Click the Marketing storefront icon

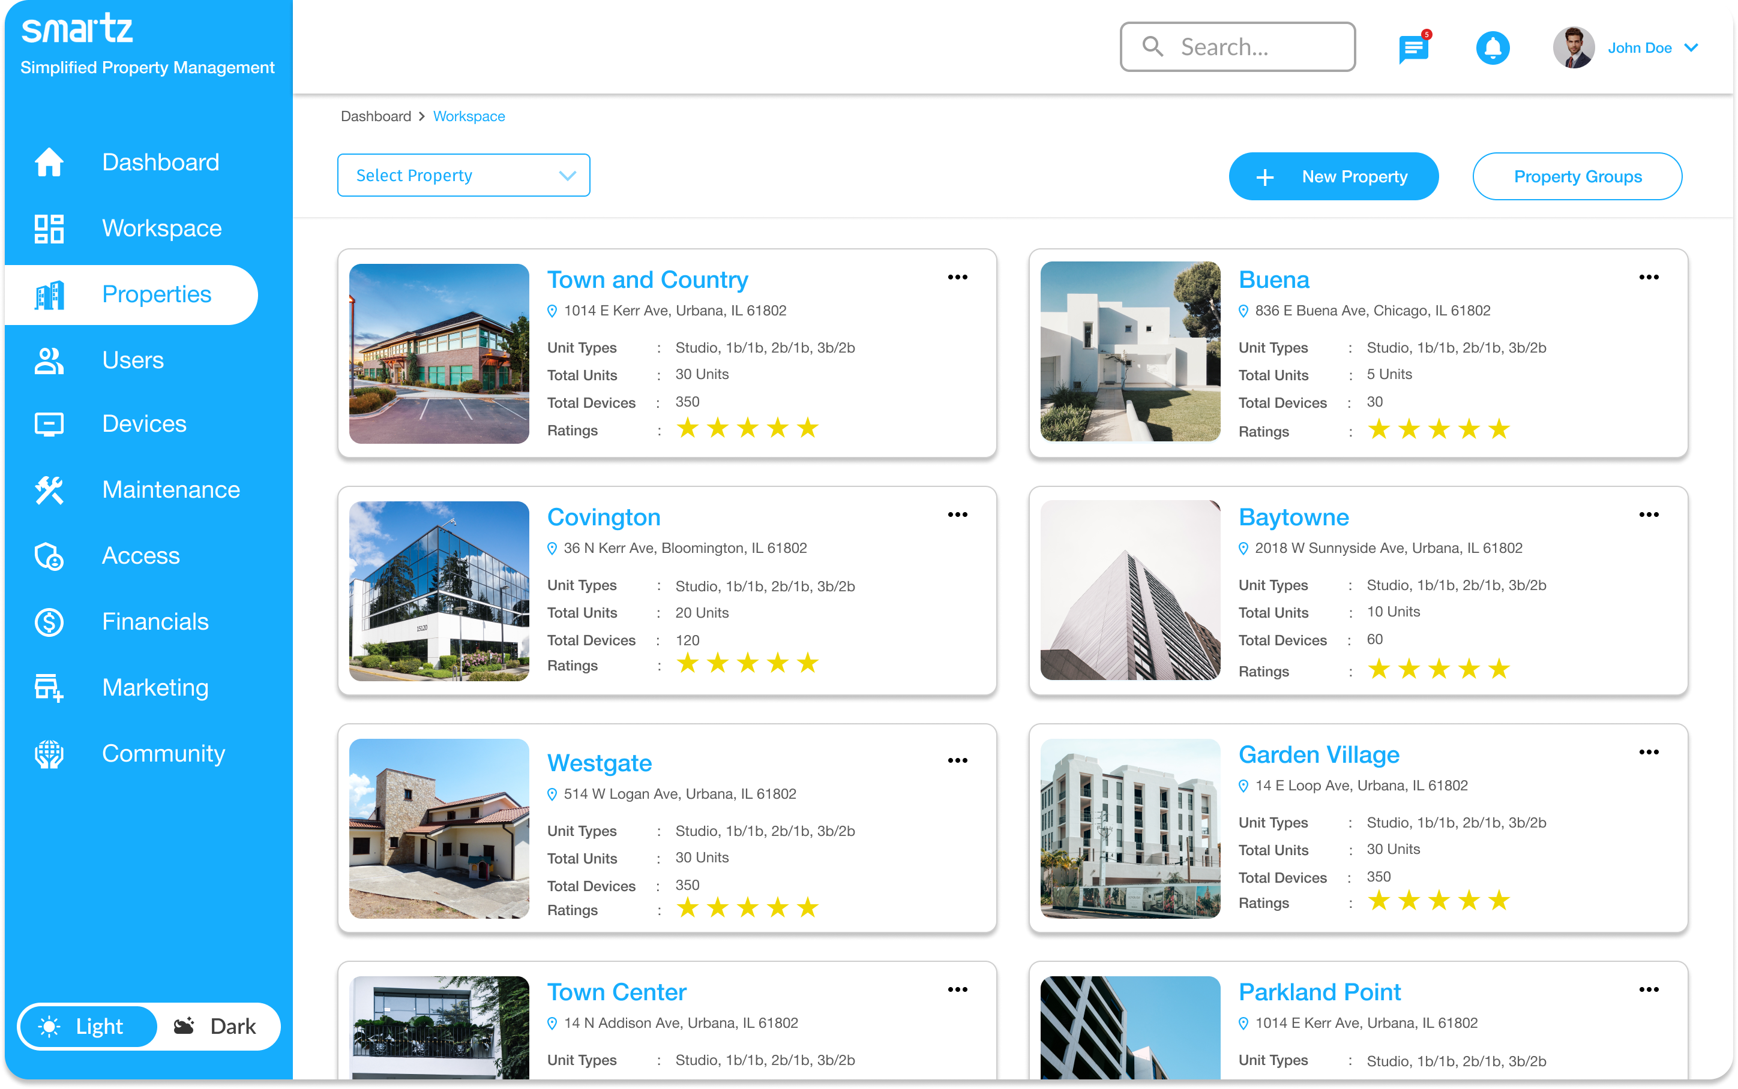coord(49,688)
